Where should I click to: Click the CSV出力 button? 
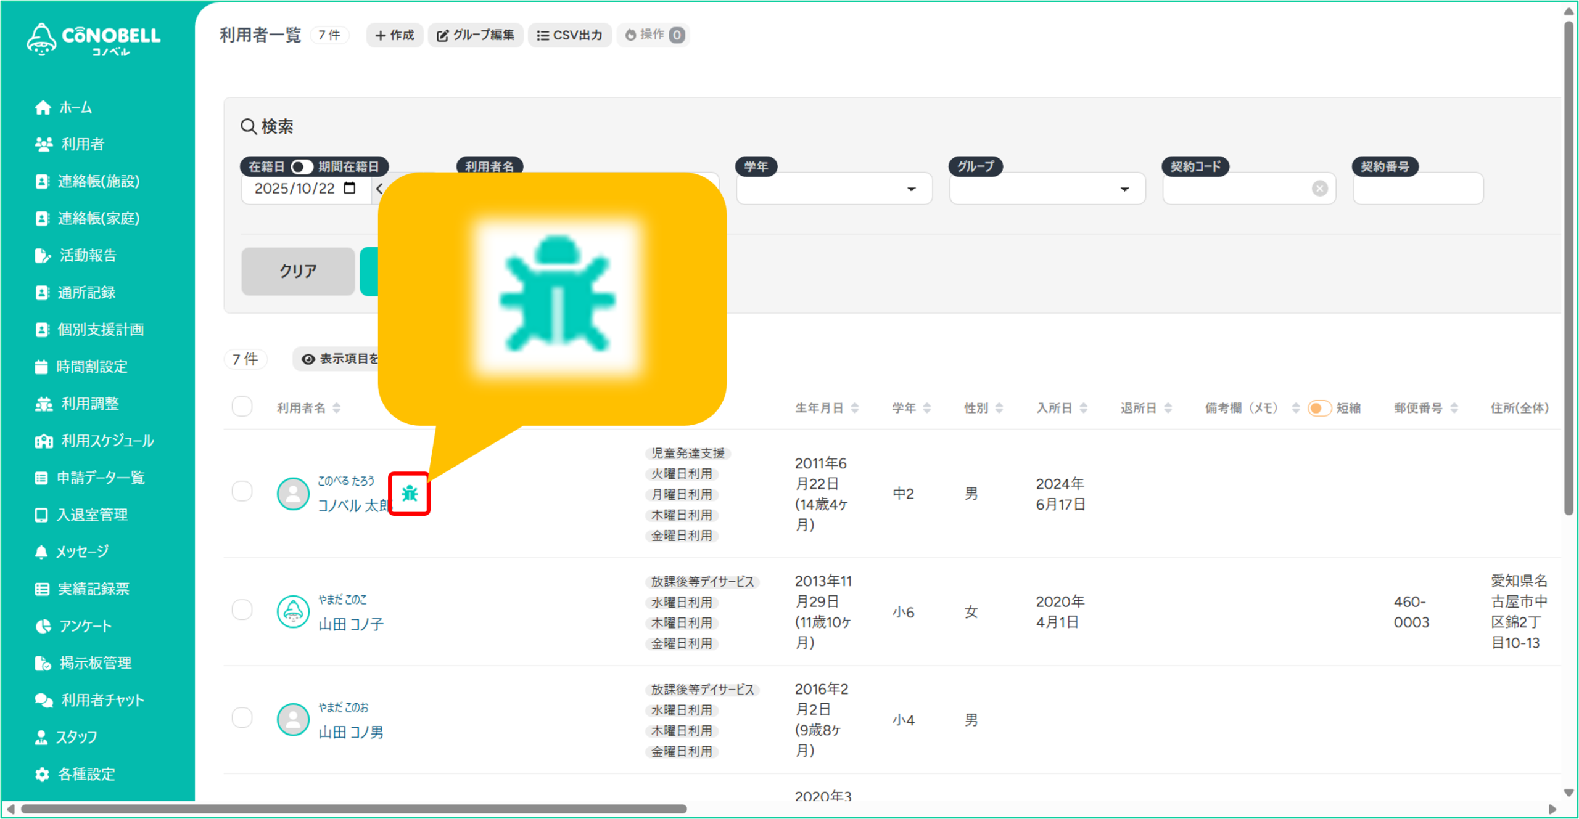pos(569,35)
